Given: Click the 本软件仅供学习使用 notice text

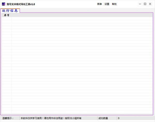Looking at the screenshot, I should [x=51, y=118].
